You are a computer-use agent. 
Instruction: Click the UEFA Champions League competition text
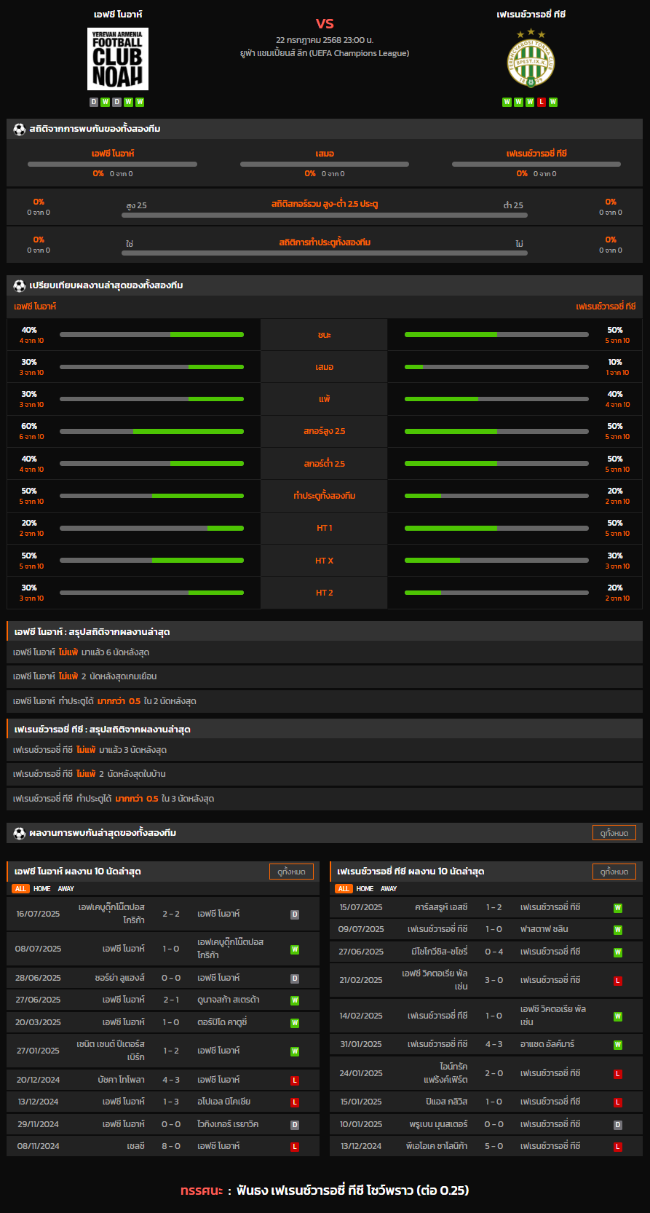(325, 53)
